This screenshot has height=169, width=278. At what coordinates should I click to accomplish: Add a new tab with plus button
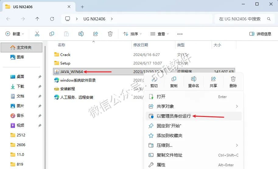click(x=82, y=7)
